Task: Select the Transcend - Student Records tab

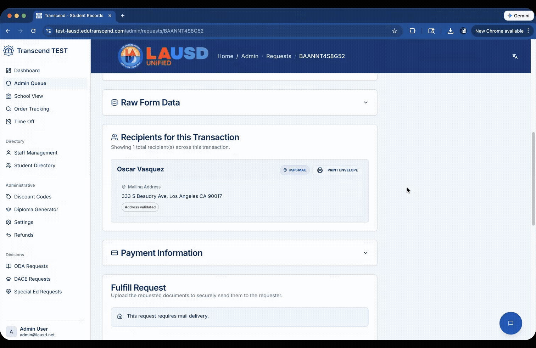Action: (x=74, y=16)
